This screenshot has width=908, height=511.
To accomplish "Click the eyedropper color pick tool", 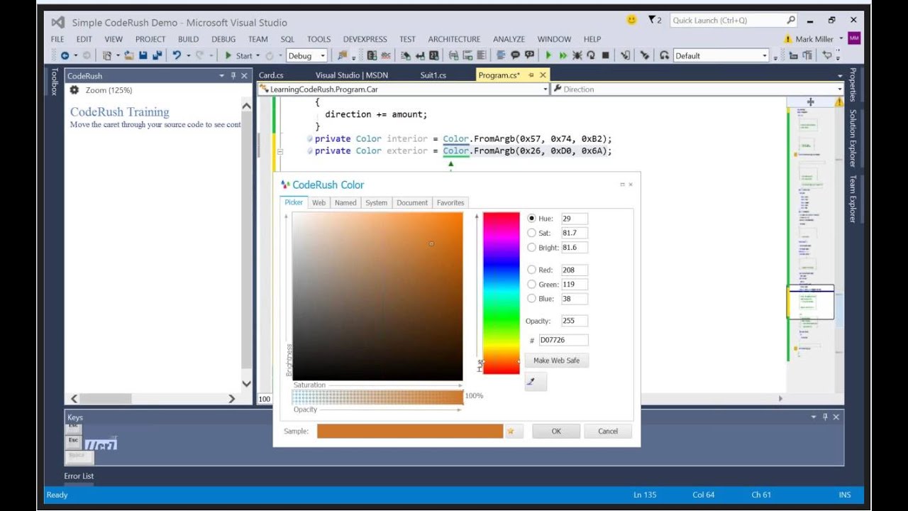I will (536, 382).
